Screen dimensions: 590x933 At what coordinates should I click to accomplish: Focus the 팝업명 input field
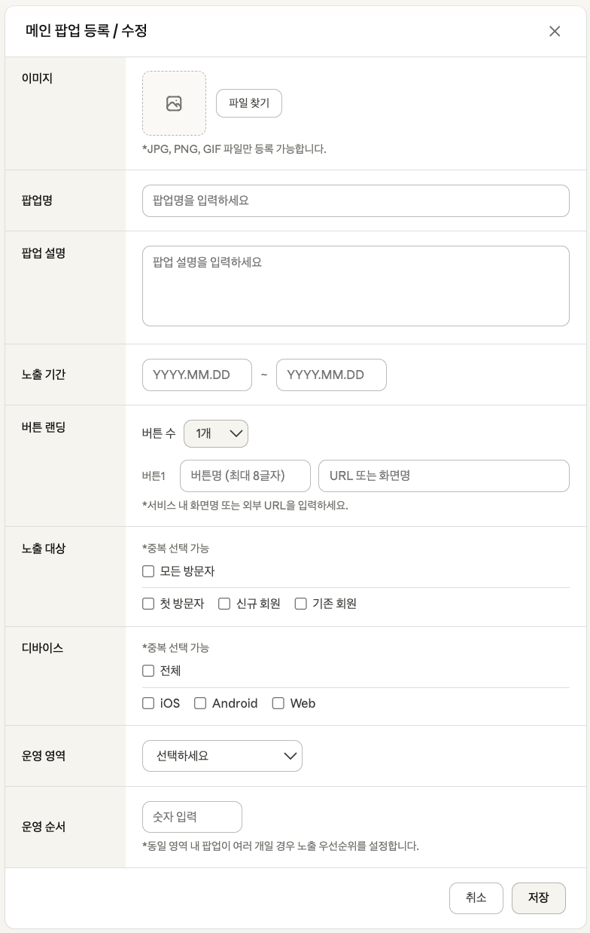tap(356, 200)
